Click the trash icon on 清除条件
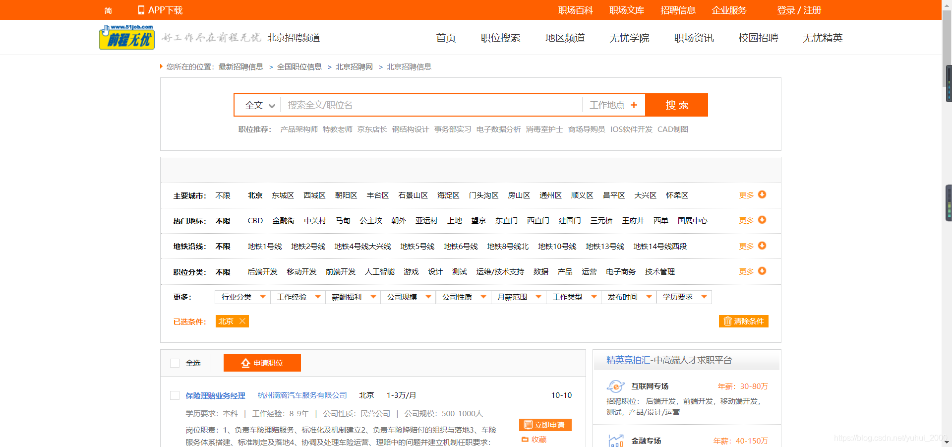This screenshot has width=952, height=447. [727, 321]
